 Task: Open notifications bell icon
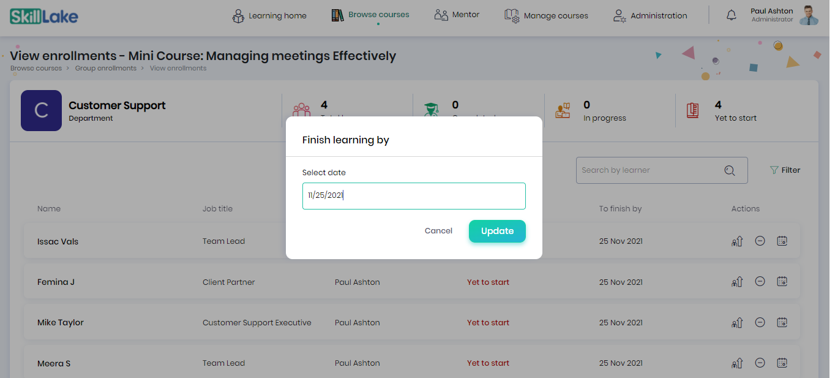pos(731,15)
